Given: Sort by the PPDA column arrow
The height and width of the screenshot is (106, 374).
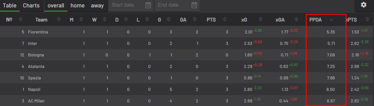Looking at the screenshot, I should click(x=331, y=20).
